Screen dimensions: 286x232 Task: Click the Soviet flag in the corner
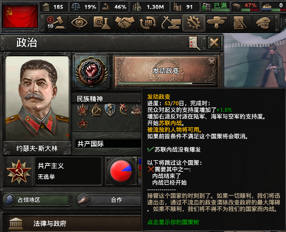pos(20,17)
